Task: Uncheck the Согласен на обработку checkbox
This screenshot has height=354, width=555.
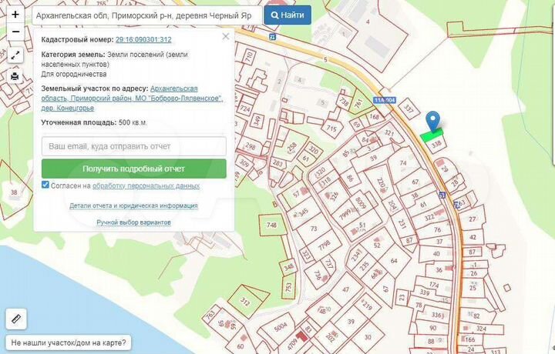Action: click(x=45, y=185)
